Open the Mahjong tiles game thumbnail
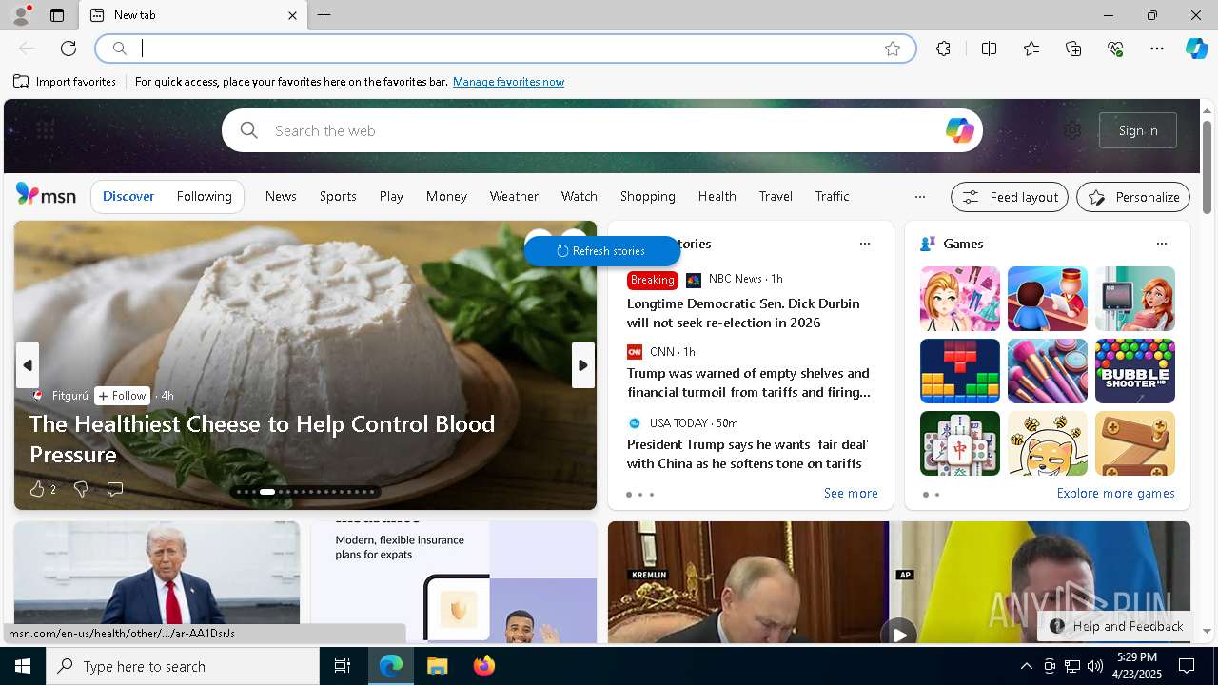1218x685 pixels. pyautogui.click(x=960, y=443)
